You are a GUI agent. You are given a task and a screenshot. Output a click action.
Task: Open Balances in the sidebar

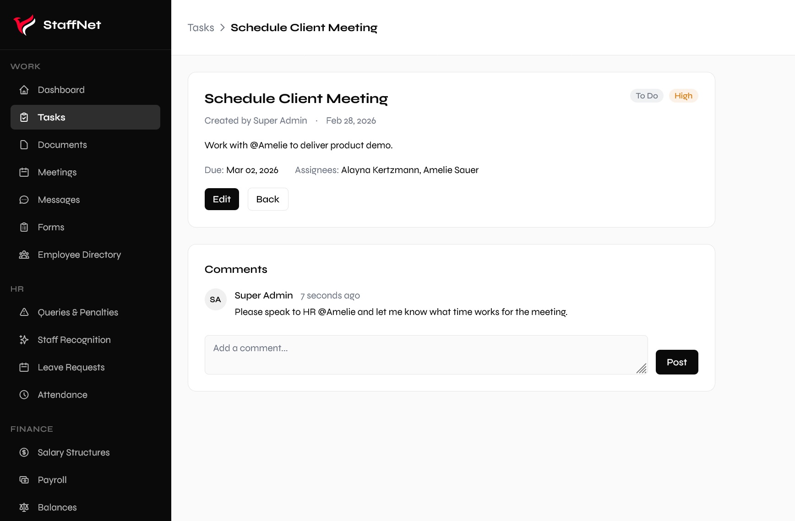pos(57,507)
